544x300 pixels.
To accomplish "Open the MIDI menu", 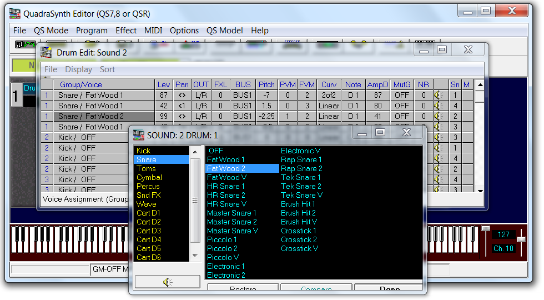I will point(153,31).
